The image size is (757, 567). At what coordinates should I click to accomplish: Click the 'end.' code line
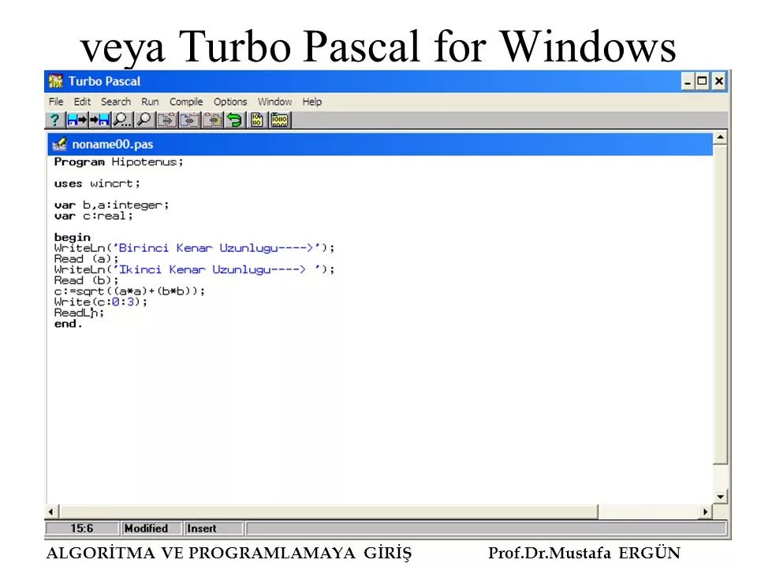tap(69, 324)
